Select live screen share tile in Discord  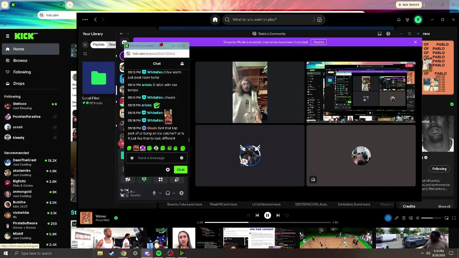(x=361, y=92)
